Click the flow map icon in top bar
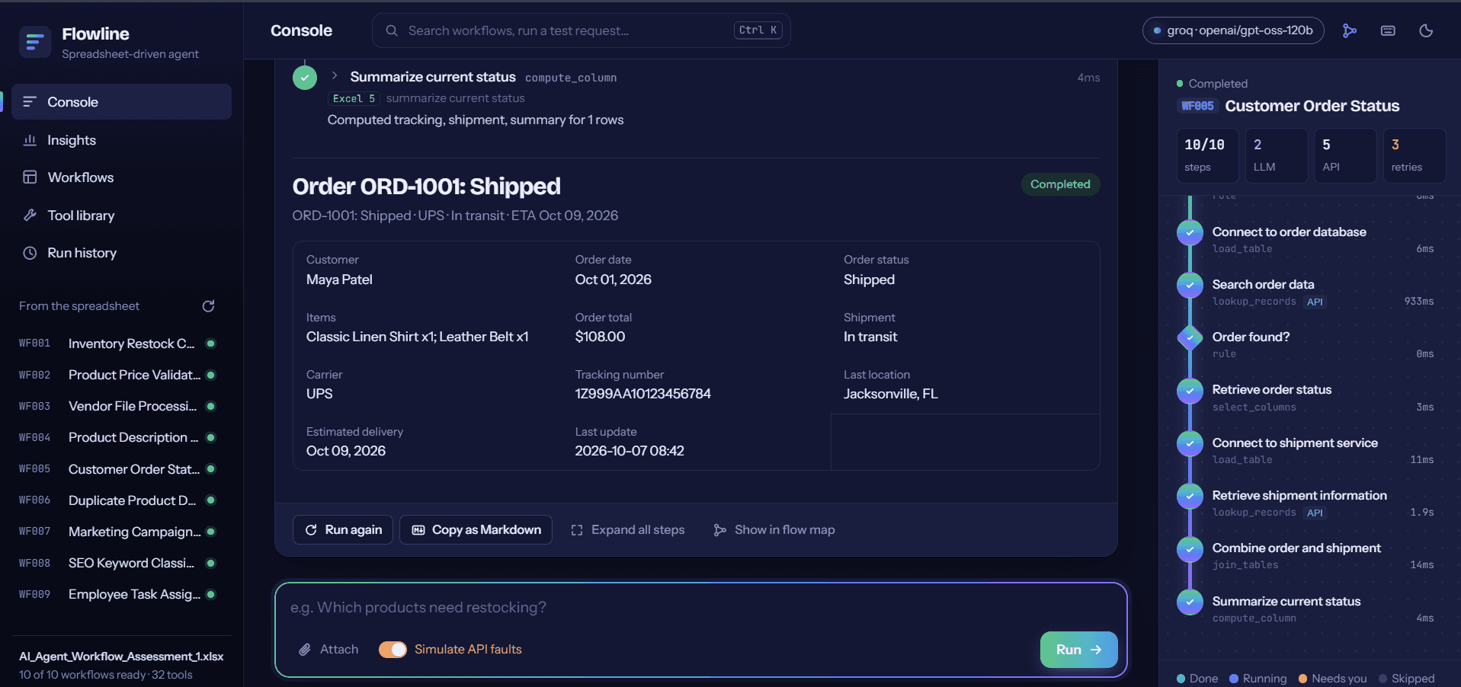The image size is (1461, 687). 1350,30
